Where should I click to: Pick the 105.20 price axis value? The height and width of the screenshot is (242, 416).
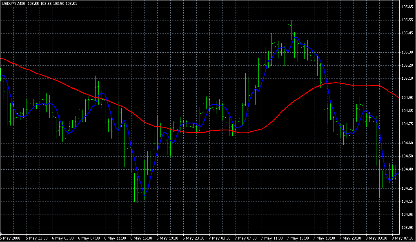(x=407, y=65)
